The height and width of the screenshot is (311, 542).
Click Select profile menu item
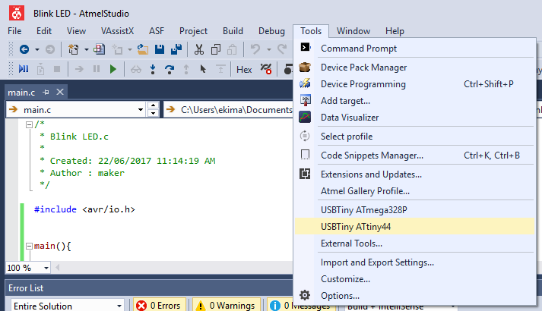[414, 137]
